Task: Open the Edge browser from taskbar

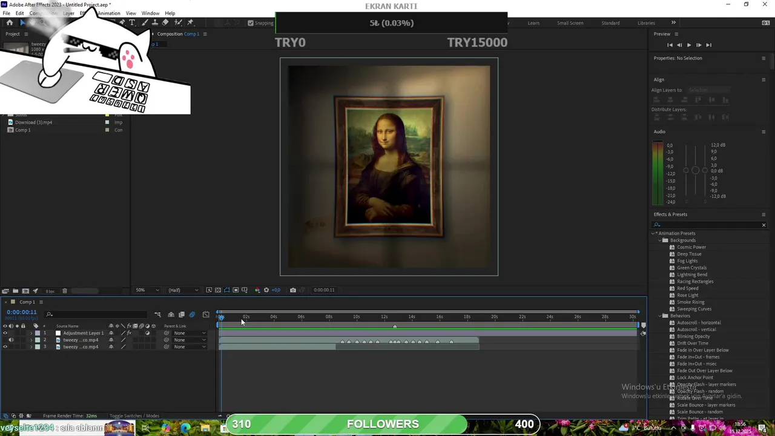Action: point(185,428)
